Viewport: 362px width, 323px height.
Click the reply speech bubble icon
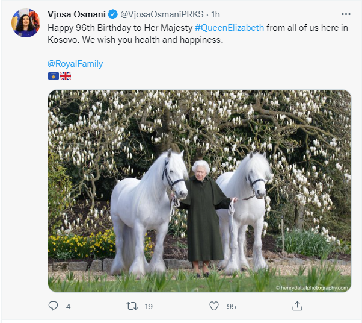[x=52, y=306]
